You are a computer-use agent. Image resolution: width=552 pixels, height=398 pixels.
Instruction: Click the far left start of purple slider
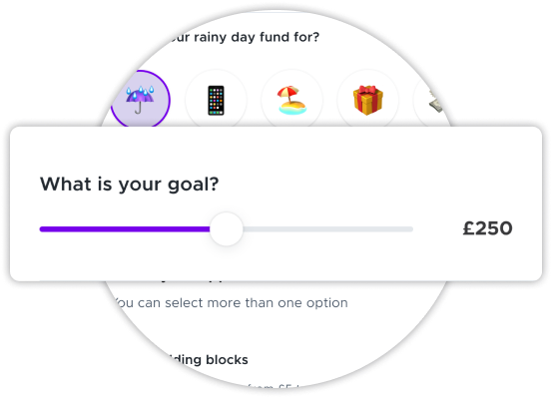coord(42,229)
